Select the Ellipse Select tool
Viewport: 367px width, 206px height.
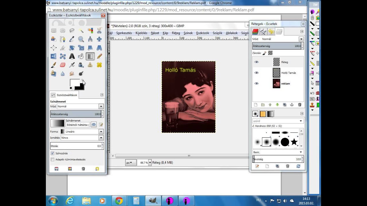click(x=63, y=31)
